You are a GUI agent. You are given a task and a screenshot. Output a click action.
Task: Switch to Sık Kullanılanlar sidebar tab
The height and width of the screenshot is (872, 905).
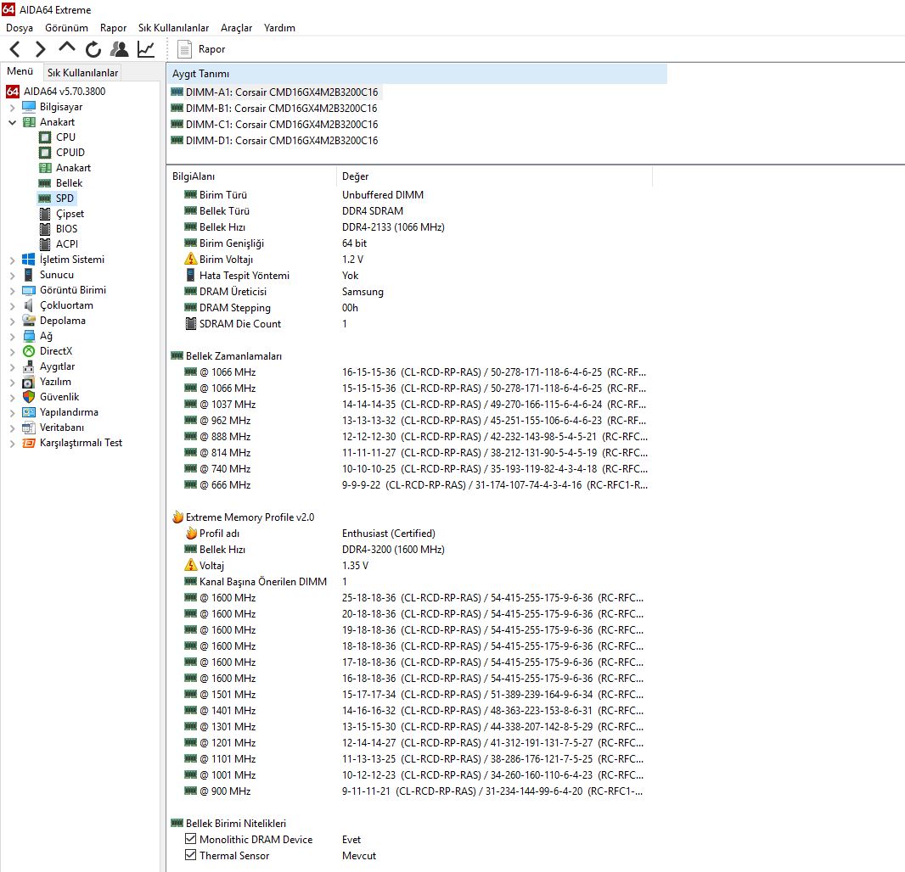coord(82,73)
